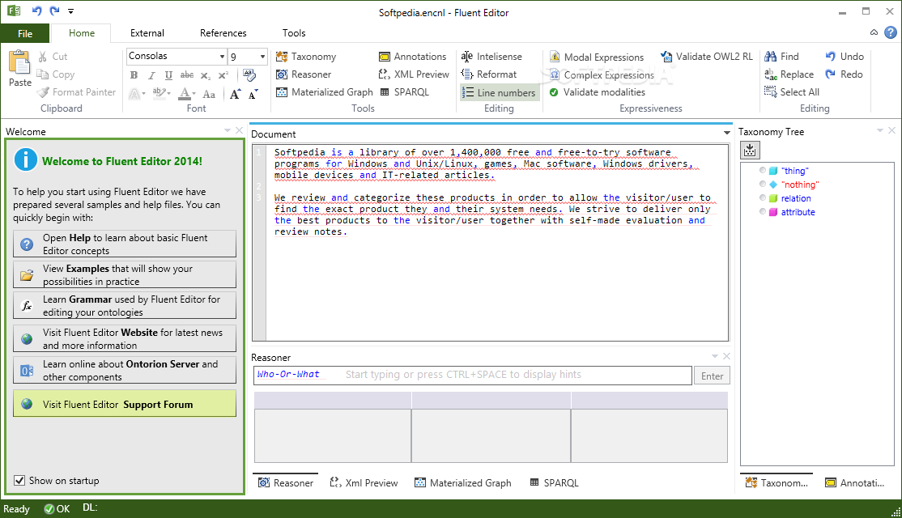The height and width of the screenshot is (518, 902).
Task: Click Taxonomy Tree export button
Action: click(750, 151)
